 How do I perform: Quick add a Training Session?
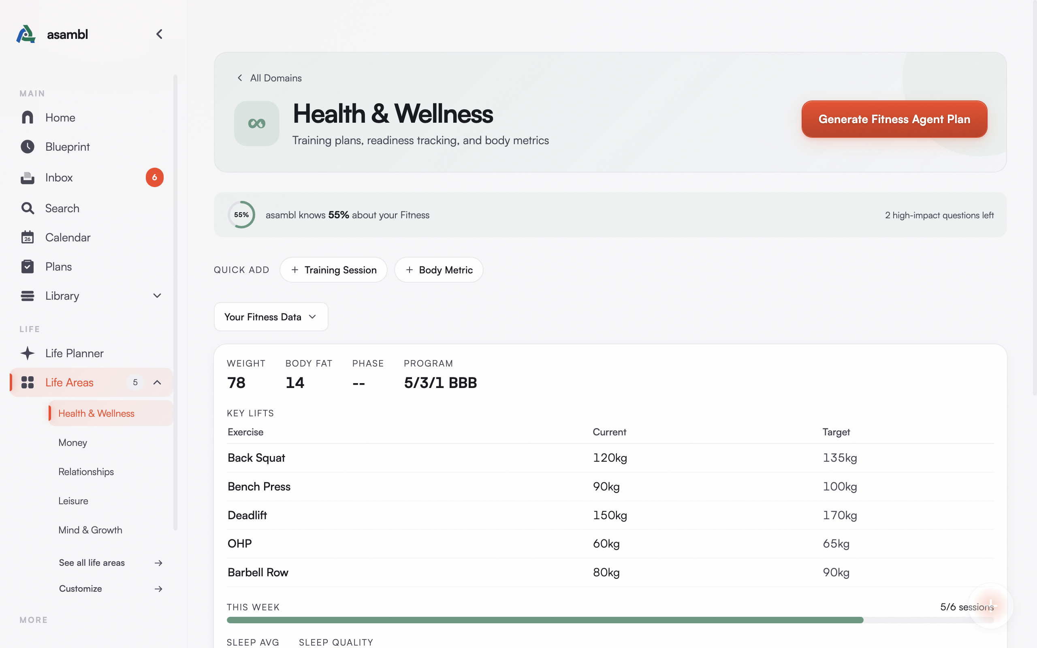[333, 270]
